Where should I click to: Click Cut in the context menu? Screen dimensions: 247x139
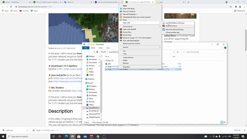tap(124, 51)
